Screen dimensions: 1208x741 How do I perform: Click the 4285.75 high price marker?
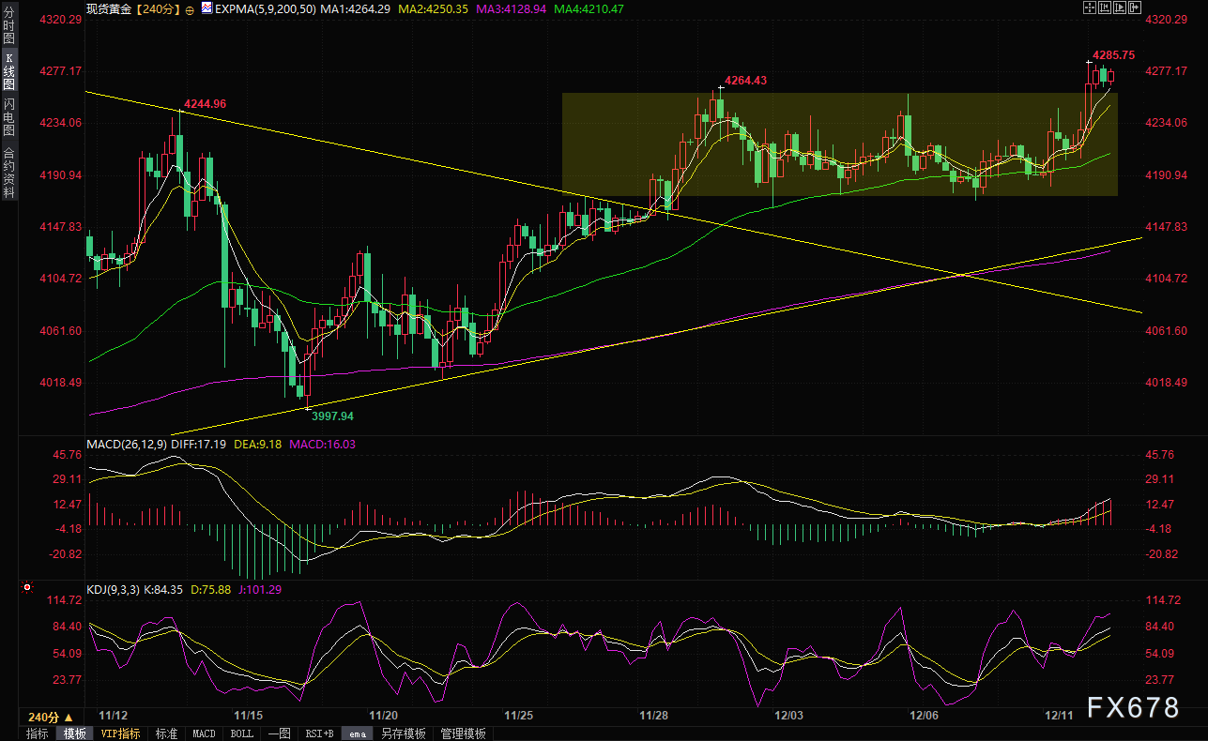[x=1113, y=55]
